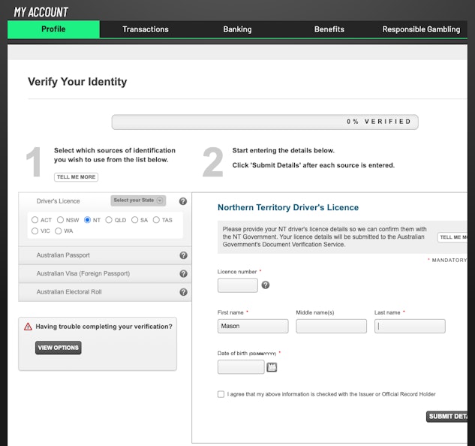The width and height of the screenshot is (475, 446).
Task: Open the Responsible Gambling tab
Action: (x=421, y=29)
